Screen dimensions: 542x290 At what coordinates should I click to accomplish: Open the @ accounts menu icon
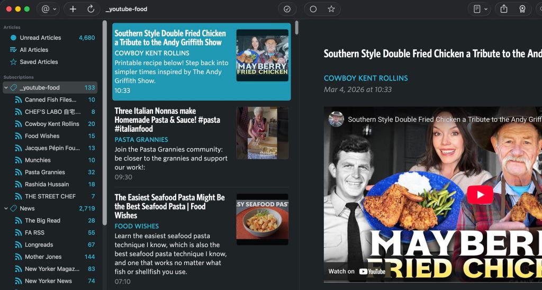46,9
